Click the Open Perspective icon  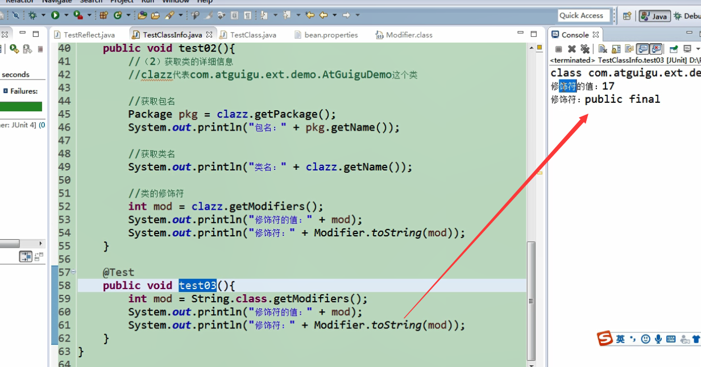click(x=627, y=16)
